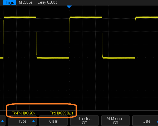This screenshot has height=126, width=158.
Task: Click the blue arrow on the leftmost softkey
Action: [x=3, y=121]
